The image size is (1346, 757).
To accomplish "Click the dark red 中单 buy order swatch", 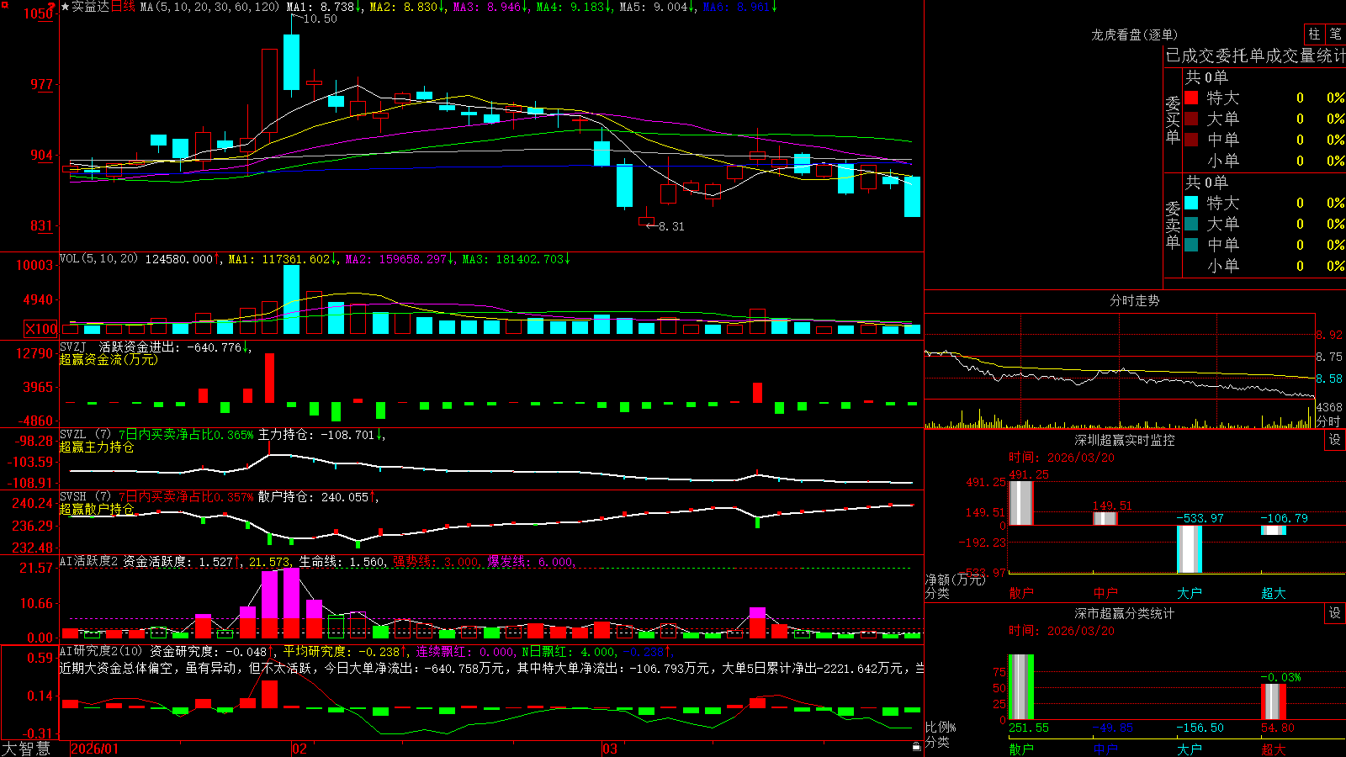I will (x=1191, y=140).
